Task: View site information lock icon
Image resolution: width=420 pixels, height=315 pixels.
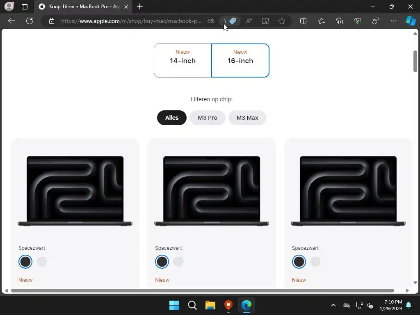Action: (52, 21)
